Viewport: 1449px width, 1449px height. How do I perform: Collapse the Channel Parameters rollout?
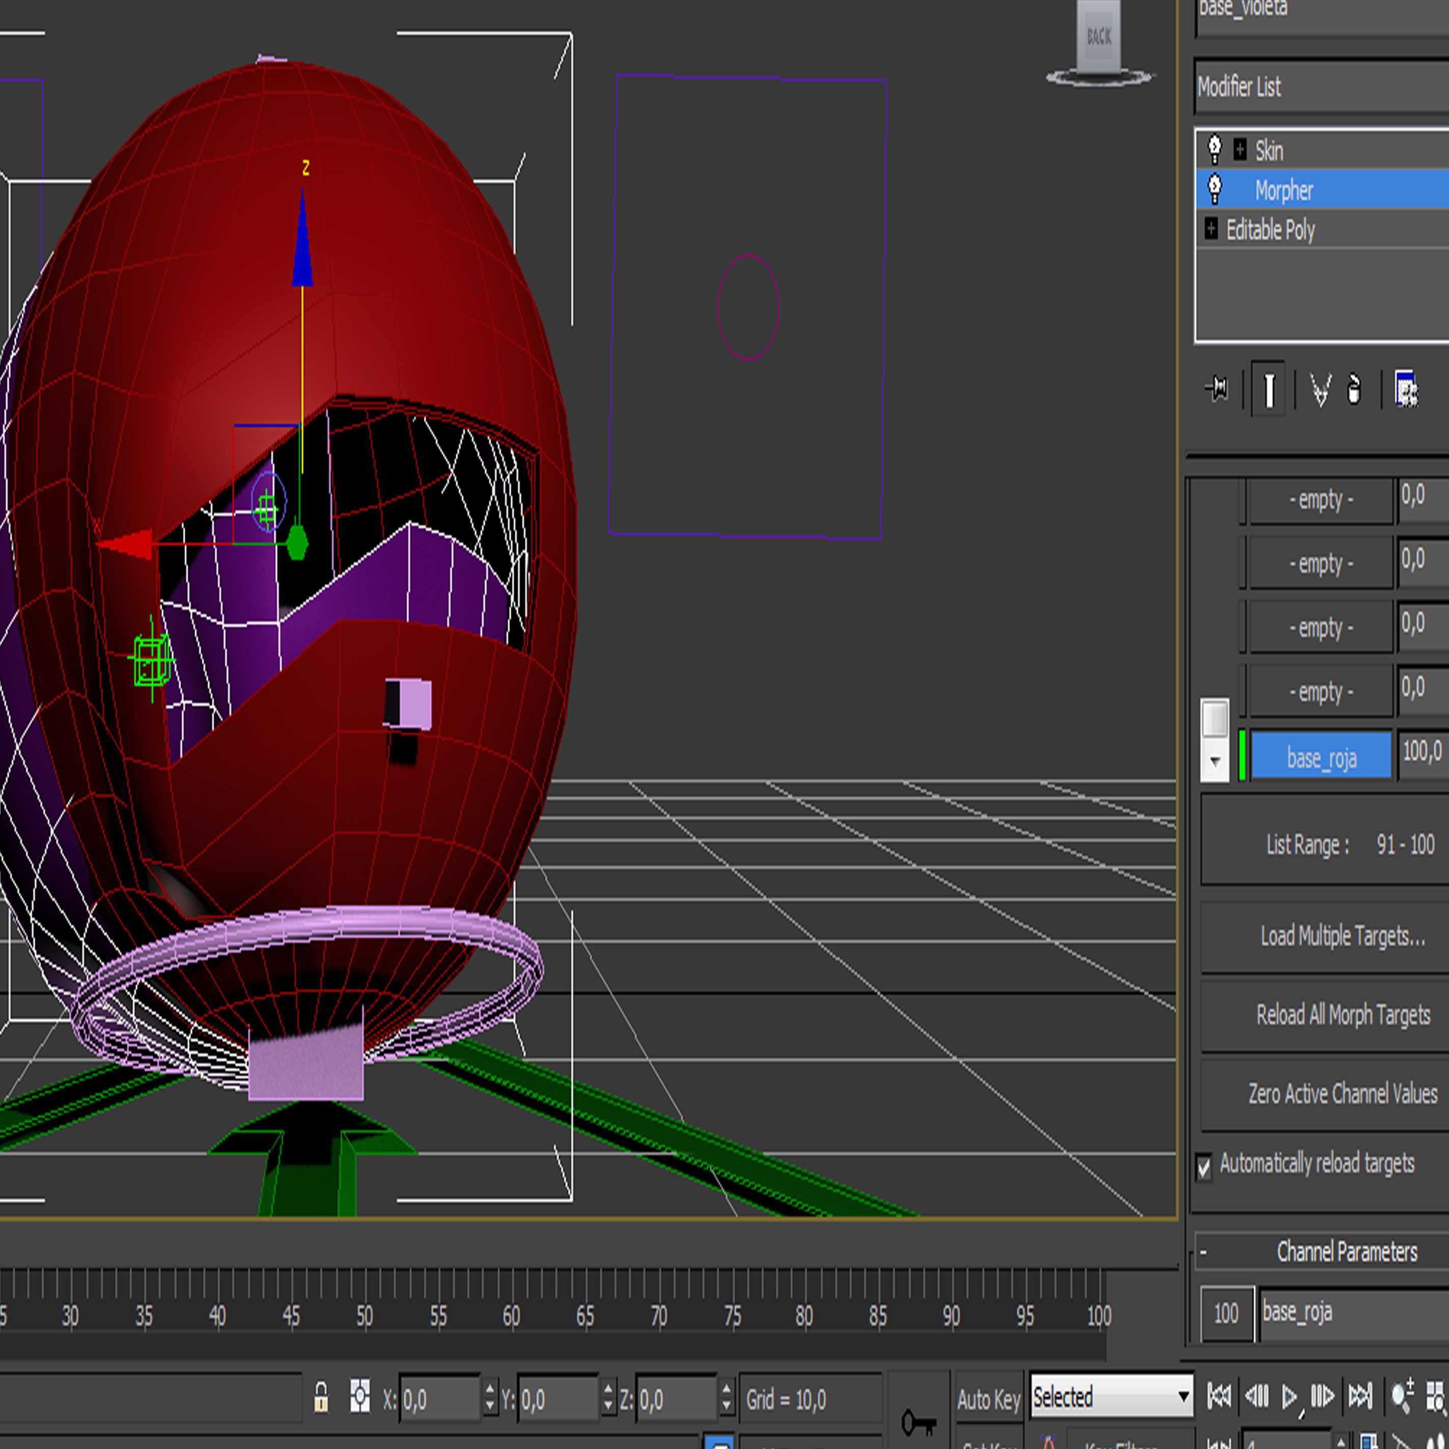(1204, 1252)
